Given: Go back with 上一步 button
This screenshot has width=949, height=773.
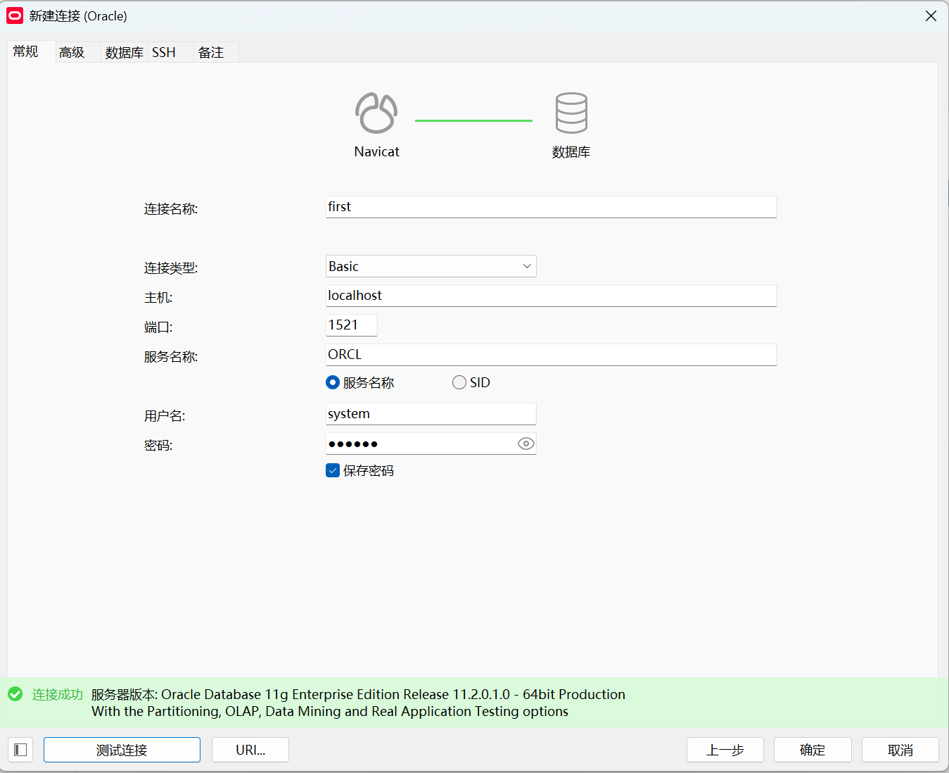Looking at the screenshot, I should [x=725, y=750].
